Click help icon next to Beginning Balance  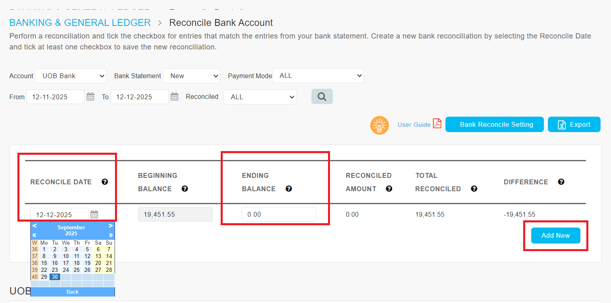click(x=185, y=189)
